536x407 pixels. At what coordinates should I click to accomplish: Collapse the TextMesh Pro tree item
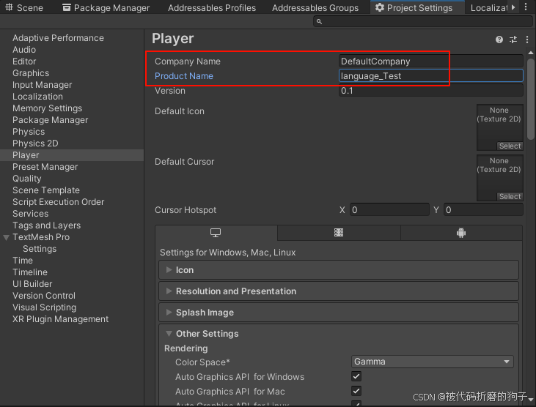[6, 237]
